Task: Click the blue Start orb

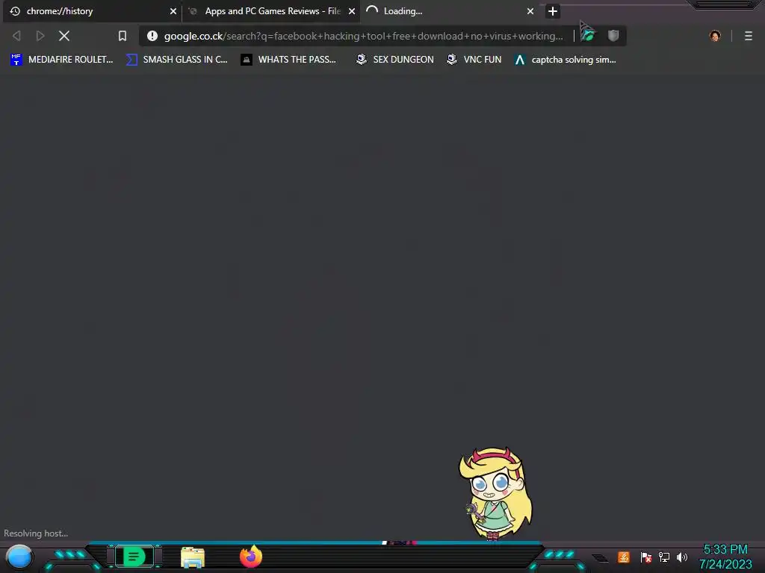Action: coord(19,557)
